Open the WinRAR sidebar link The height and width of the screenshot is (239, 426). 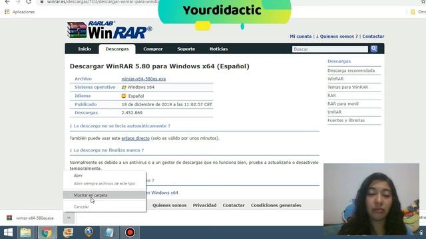(335, 79)
